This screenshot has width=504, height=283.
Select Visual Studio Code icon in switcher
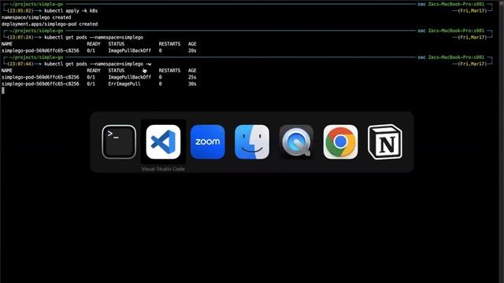coord(163,141)
